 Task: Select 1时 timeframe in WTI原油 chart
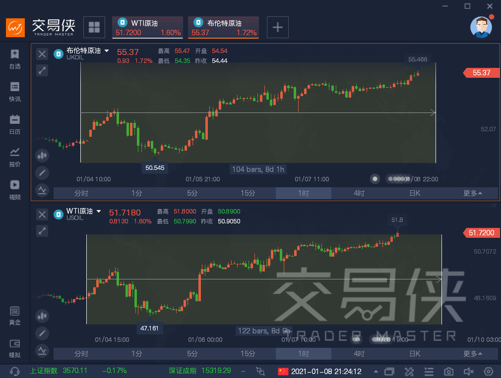coord(304,353)
